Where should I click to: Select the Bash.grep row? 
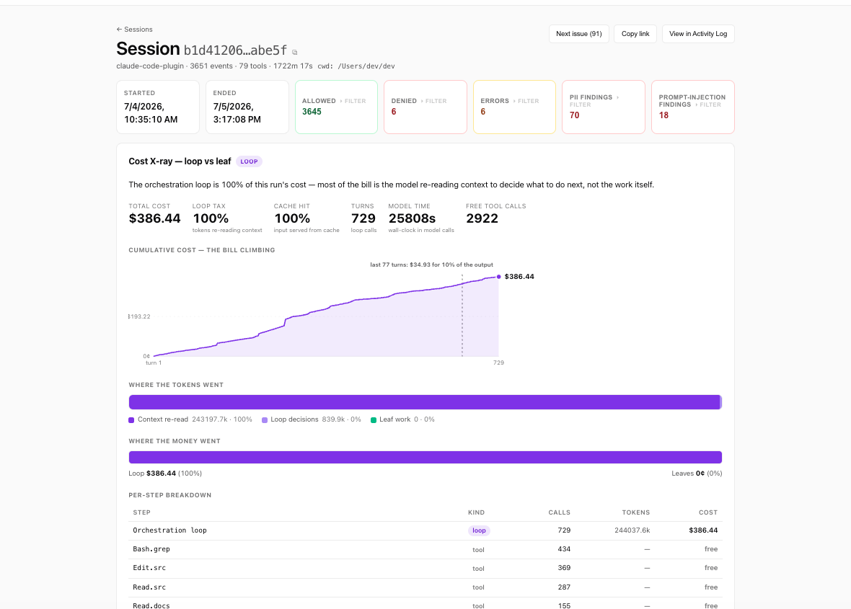pos(425,549)
